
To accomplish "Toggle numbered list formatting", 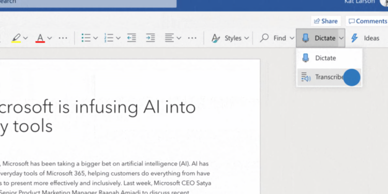I will pyautogui.click(x=109, y=38).
